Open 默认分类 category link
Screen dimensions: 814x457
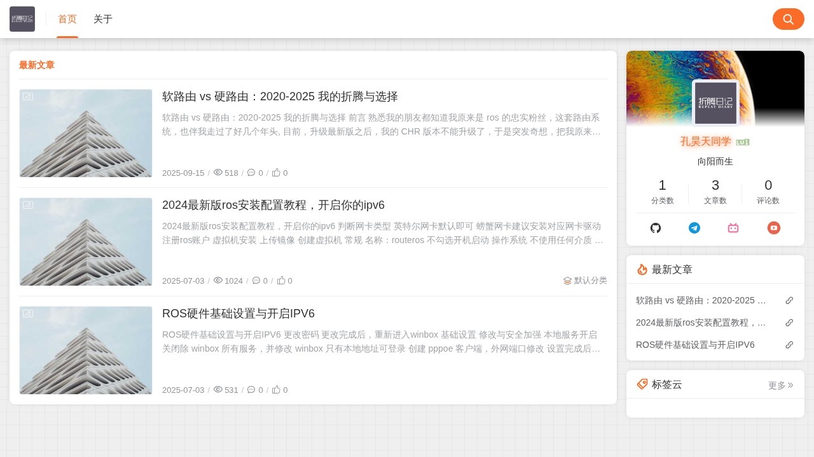click(x=591, y=281)
